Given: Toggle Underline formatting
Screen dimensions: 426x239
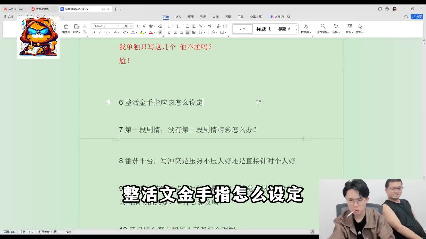Looking at the screenshot, I should 106,32.
